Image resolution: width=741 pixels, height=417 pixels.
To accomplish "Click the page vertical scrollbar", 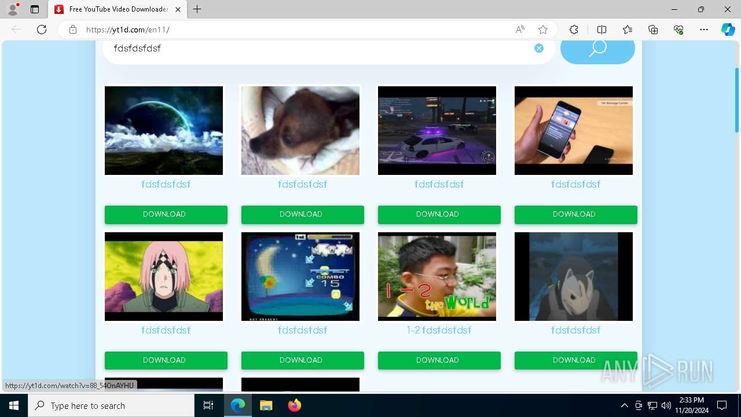I will point(736,100).
